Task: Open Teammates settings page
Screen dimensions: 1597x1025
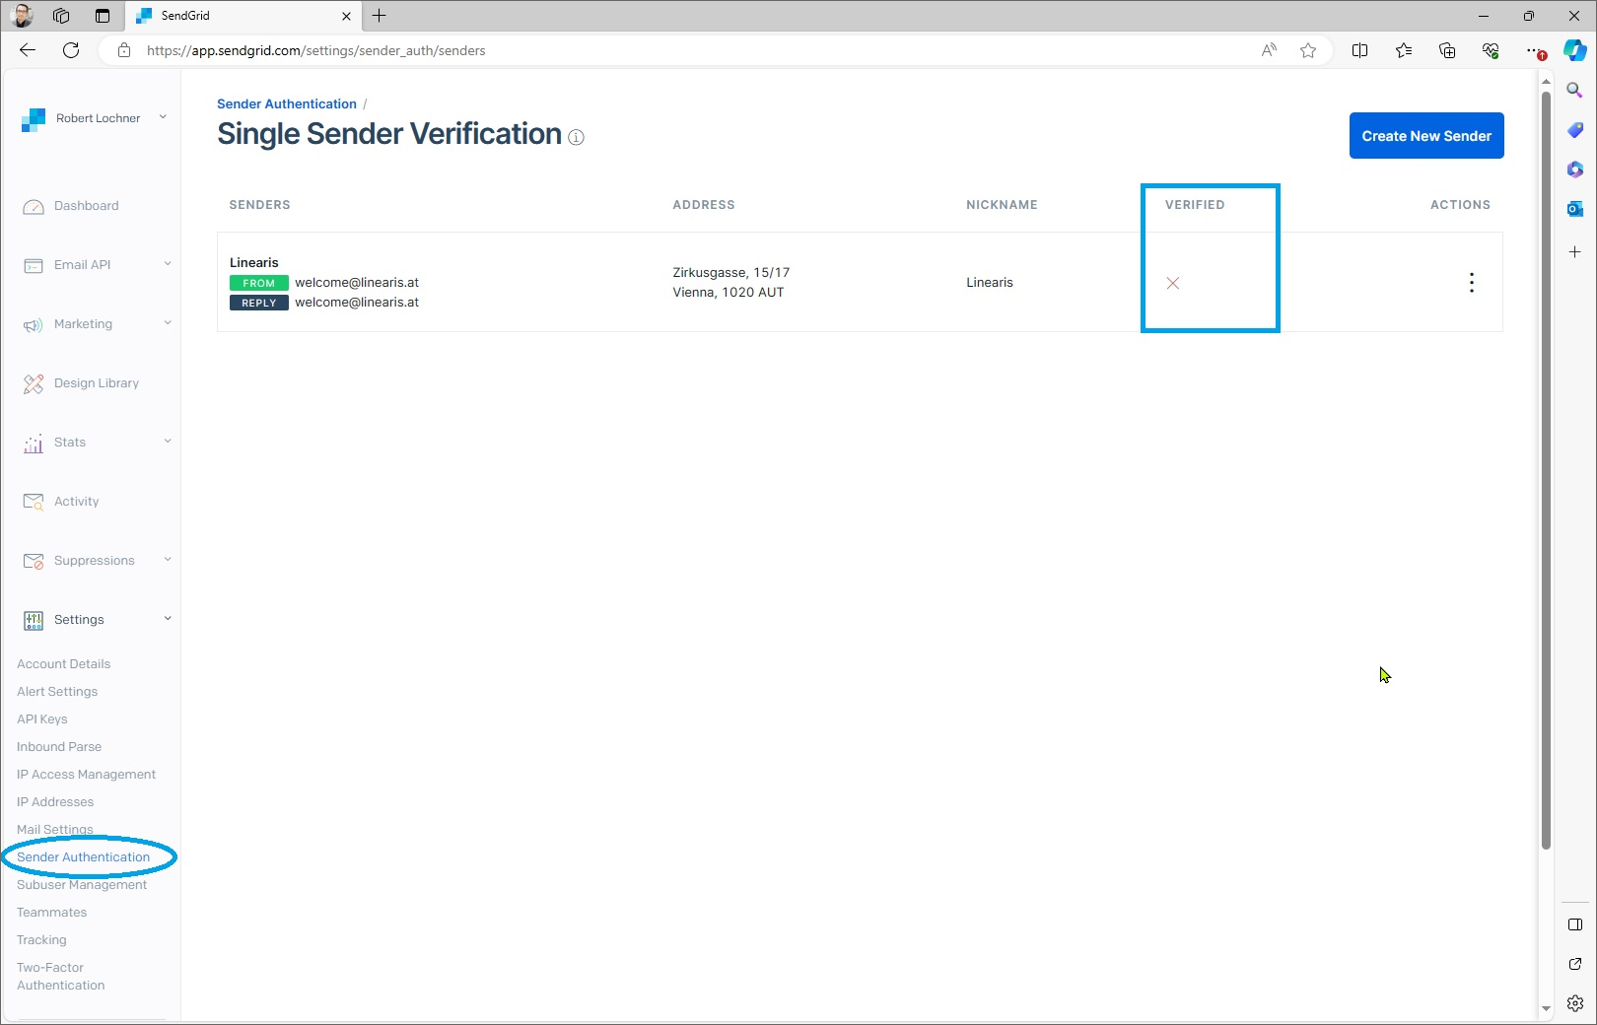Action: coord(52,913)
